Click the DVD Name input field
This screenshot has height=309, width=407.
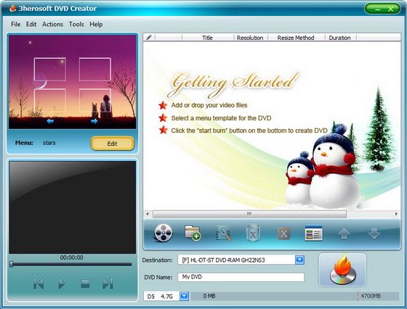[x=241, y=277]
